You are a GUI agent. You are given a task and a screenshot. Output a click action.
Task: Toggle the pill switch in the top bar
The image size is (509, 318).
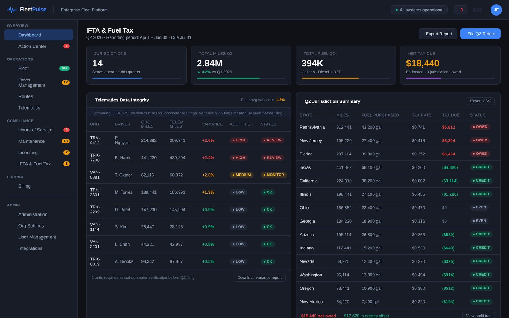pos(478,10)
